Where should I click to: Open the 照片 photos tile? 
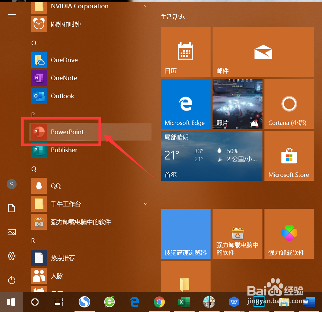coord(238,104)
